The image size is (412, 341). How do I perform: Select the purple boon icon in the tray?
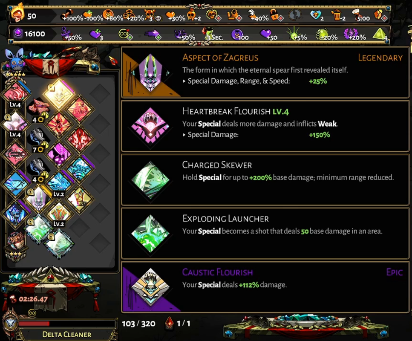tap(60, 154)
